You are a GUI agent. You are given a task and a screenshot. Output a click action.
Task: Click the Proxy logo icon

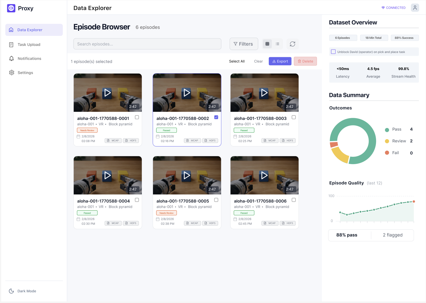[x=11, y=8]
